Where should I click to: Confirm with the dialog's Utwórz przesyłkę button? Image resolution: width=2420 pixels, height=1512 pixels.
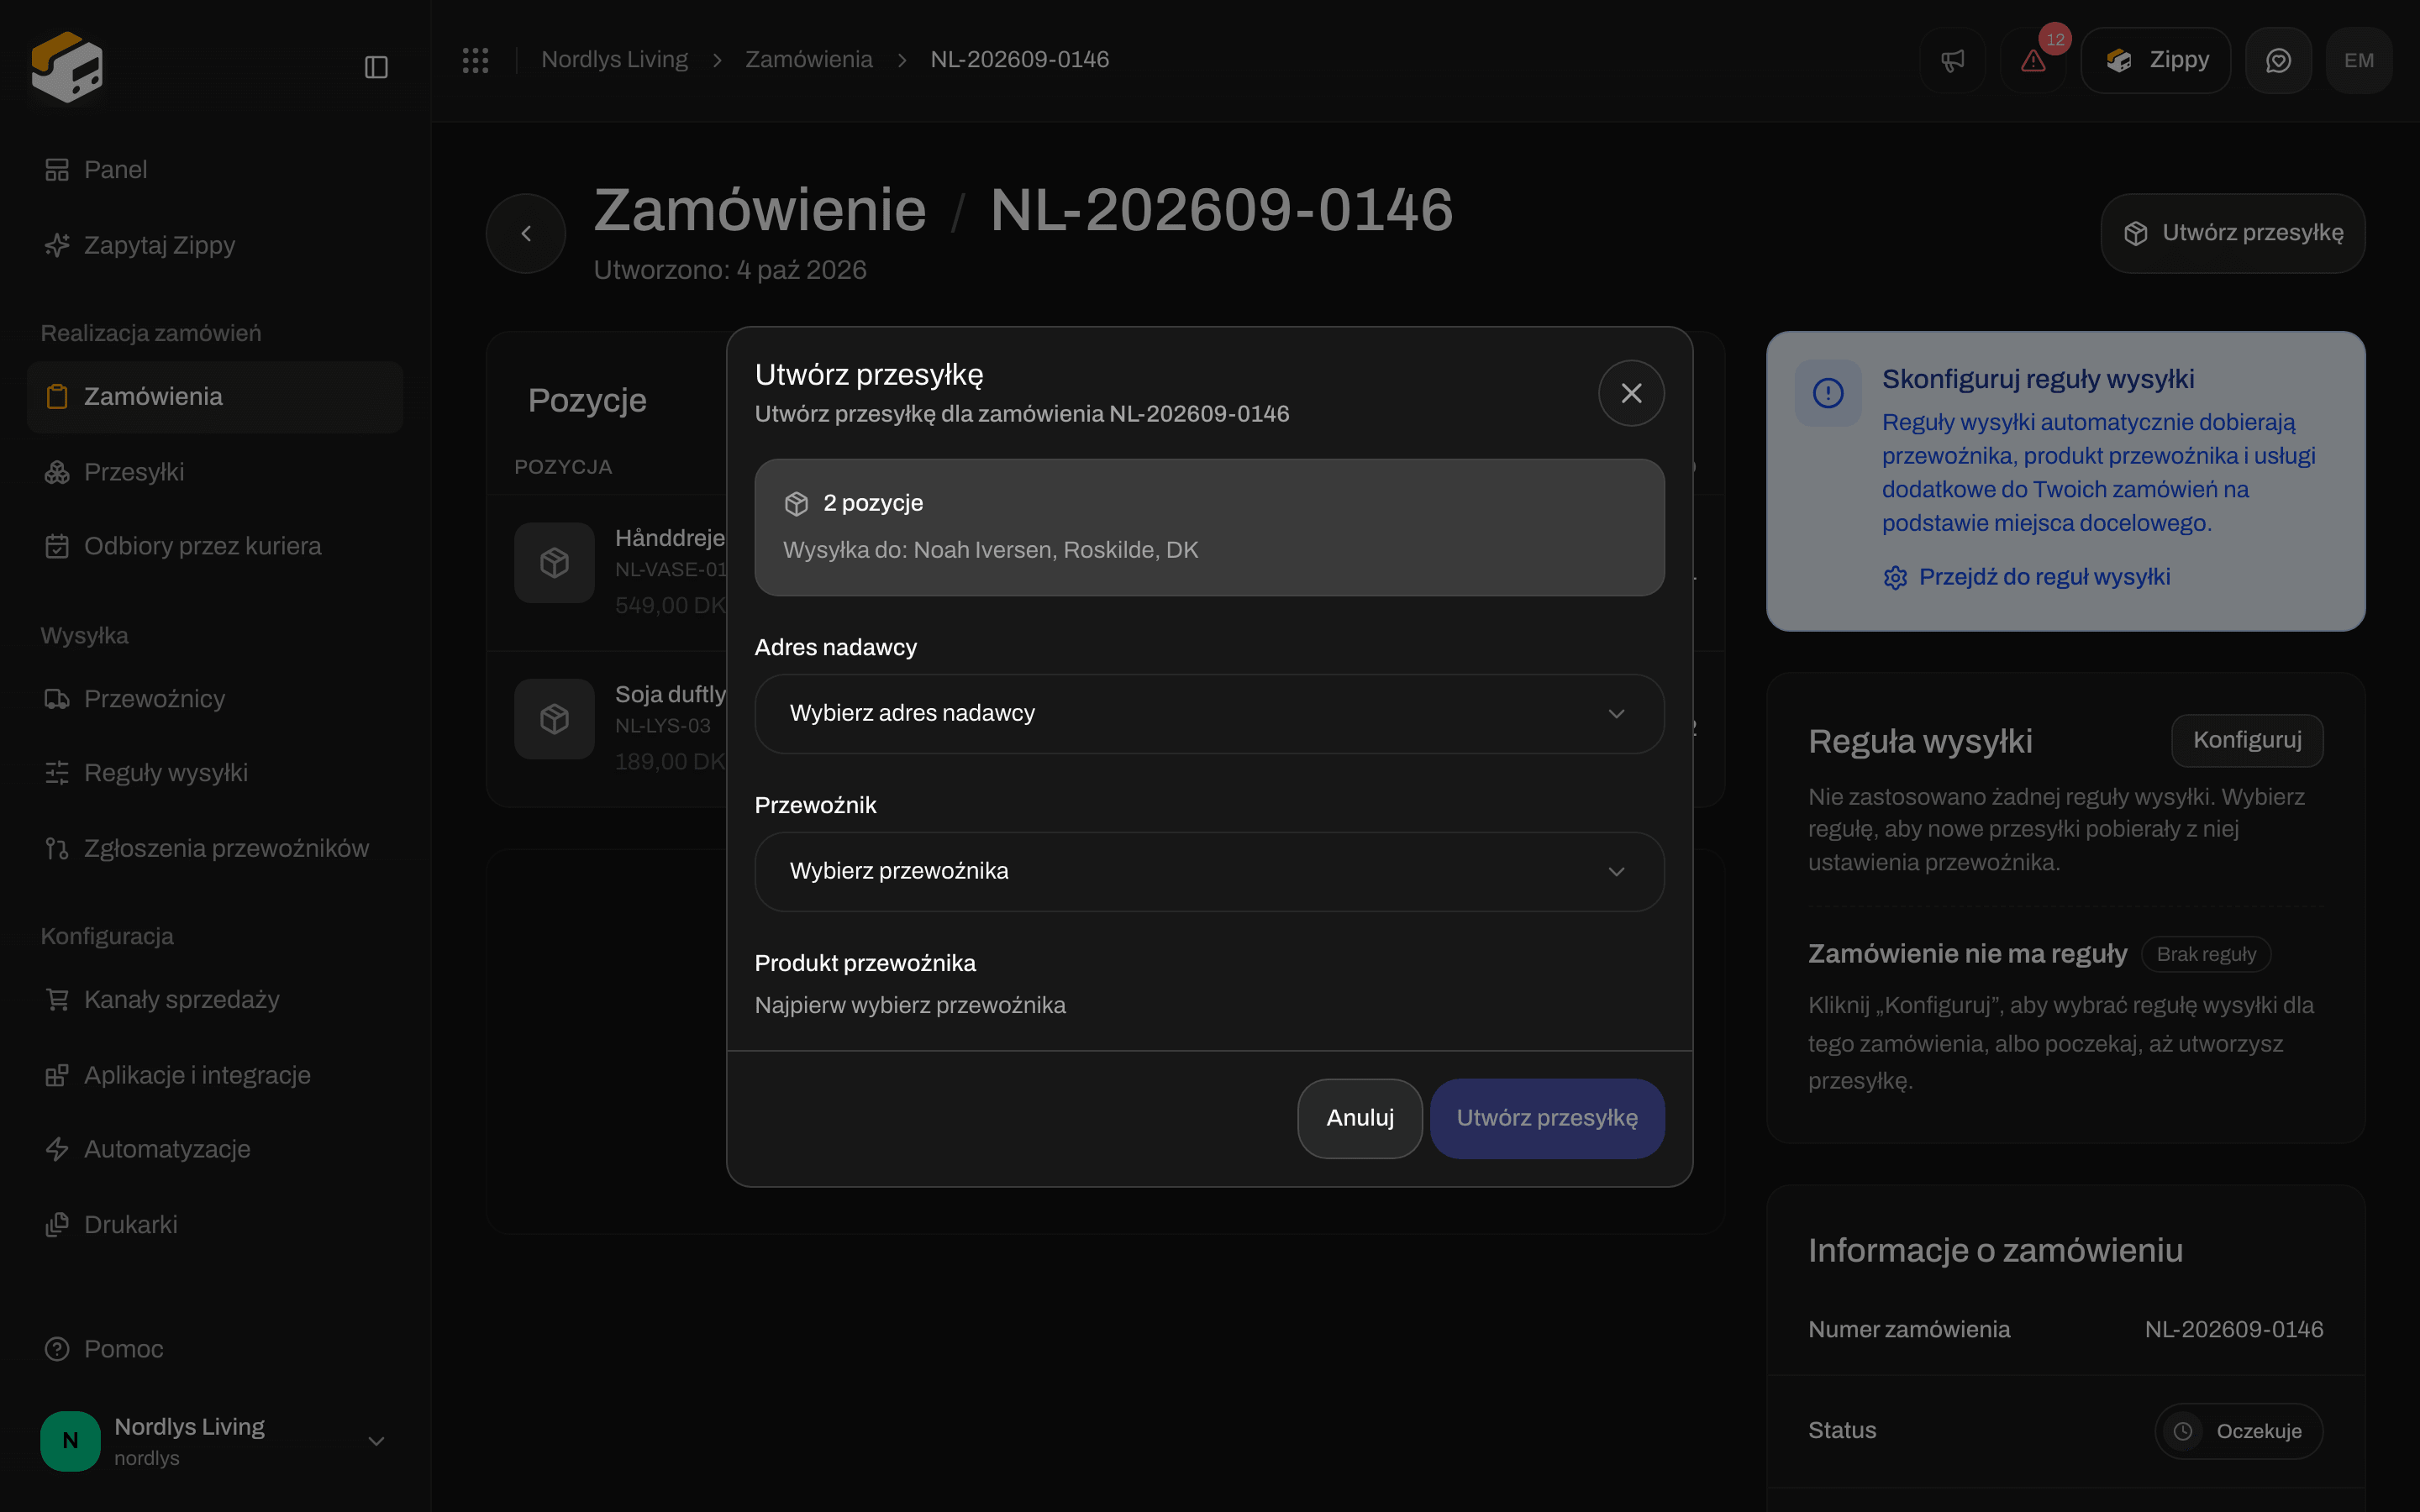1547,1118
